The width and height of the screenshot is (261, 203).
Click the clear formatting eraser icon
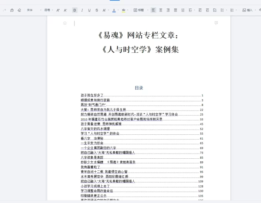[x=19, y=10]
